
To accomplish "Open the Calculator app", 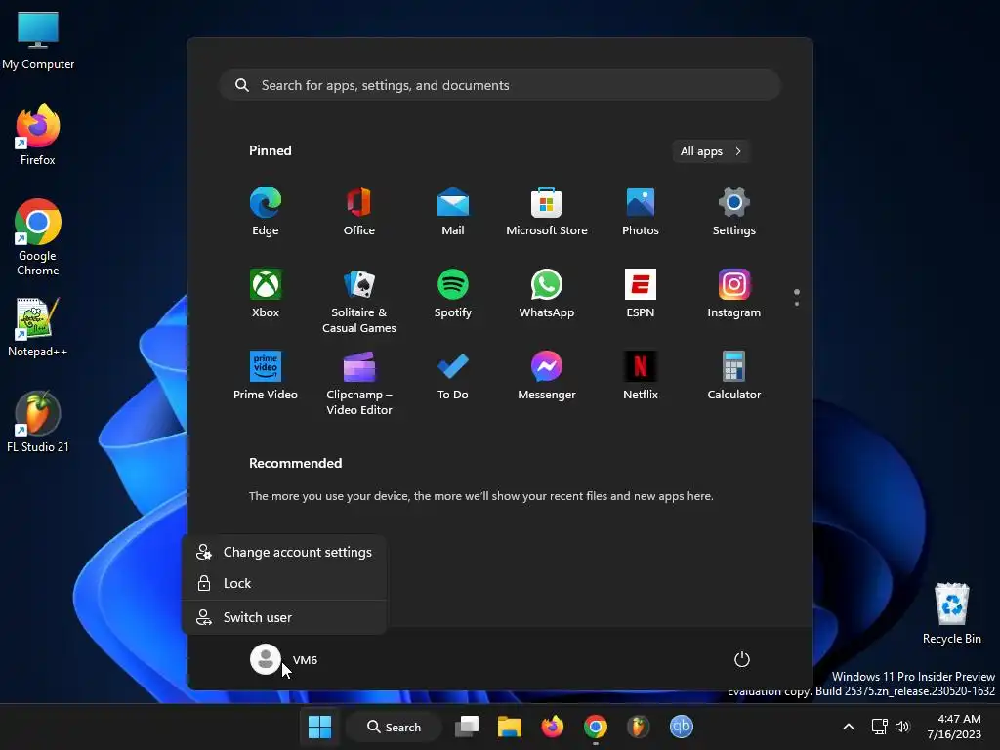I will (x=734, y=376).
